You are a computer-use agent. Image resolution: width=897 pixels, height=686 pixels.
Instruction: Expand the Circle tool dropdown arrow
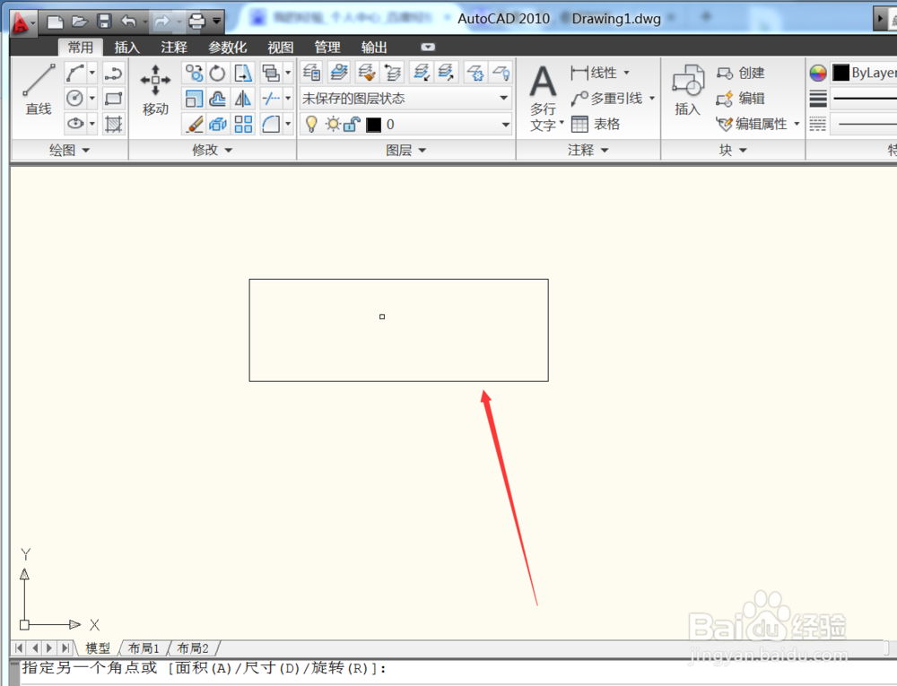tap(92, 99)
